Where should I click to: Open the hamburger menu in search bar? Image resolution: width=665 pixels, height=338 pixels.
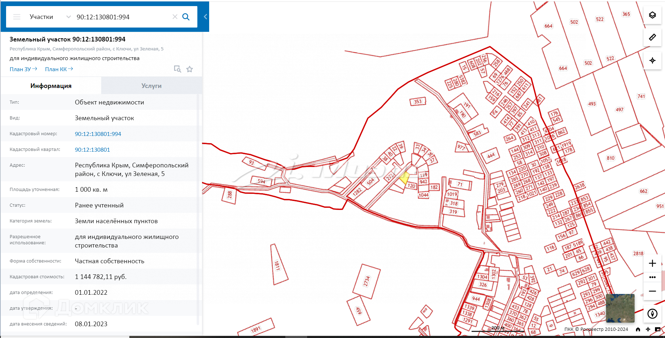[17, 17]
